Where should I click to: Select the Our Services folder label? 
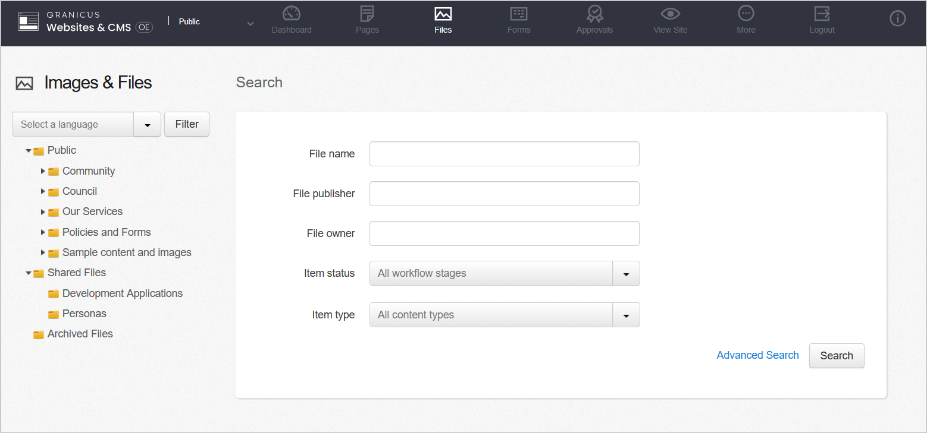click(92, 211)
